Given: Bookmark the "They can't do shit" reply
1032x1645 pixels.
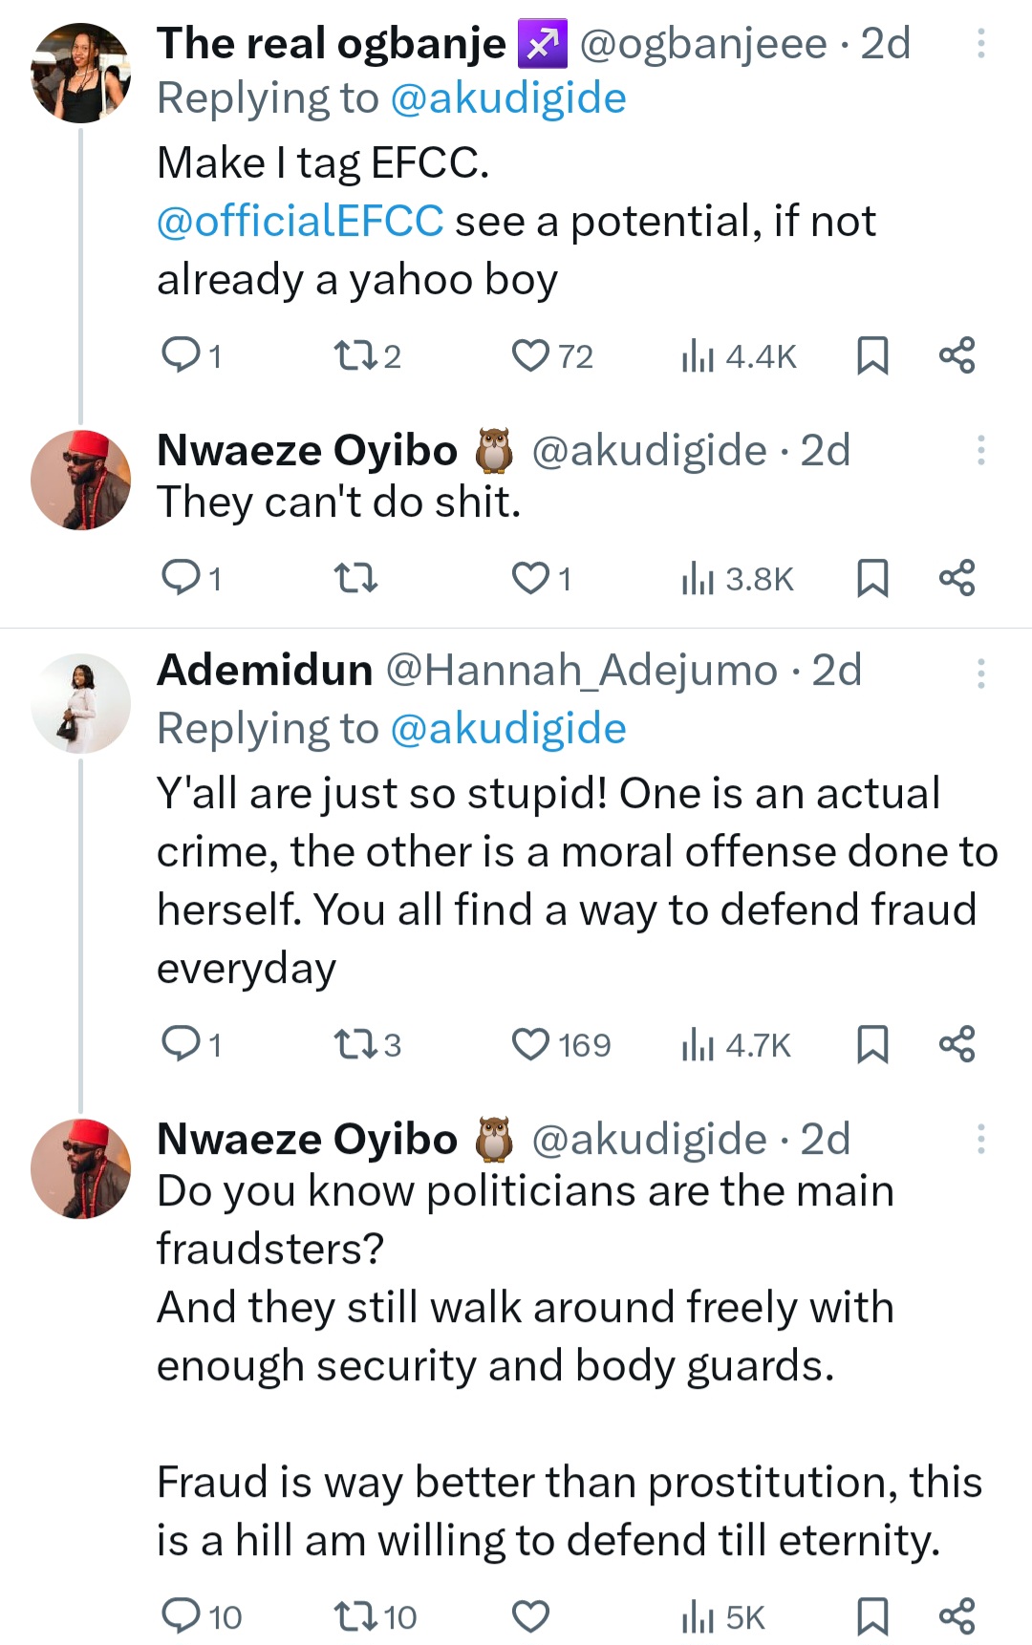Looking at the screenshot, I should pyautogui.click(x=871, y=579).
